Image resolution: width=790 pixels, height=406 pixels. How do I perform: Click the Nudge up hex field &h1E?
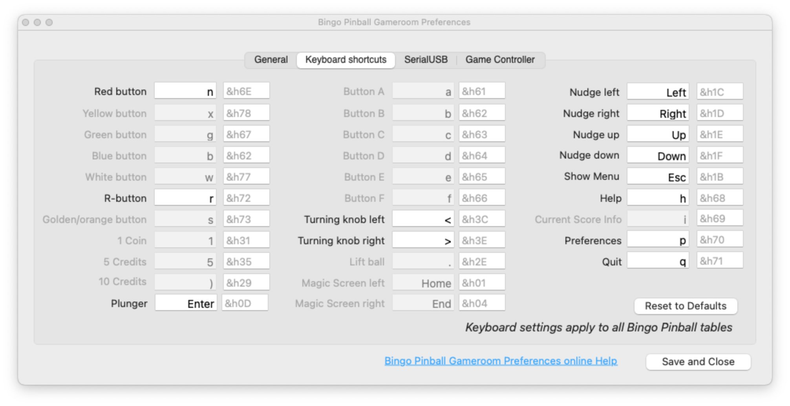[x=720, y=134]
